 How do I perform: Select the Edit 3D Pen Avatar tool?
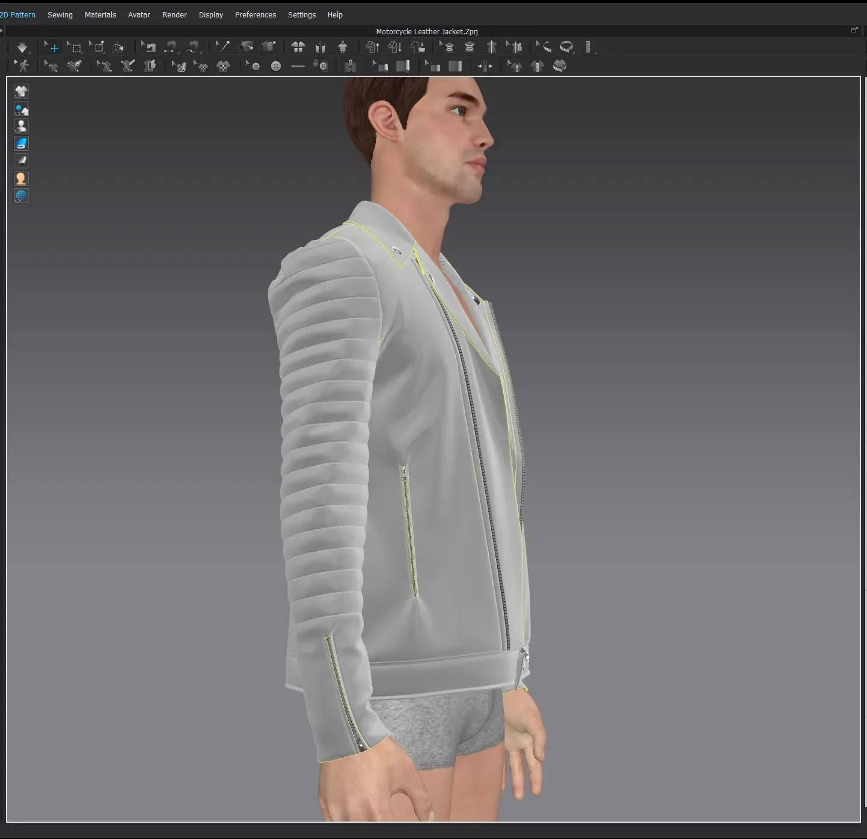(x=105, y=66)
